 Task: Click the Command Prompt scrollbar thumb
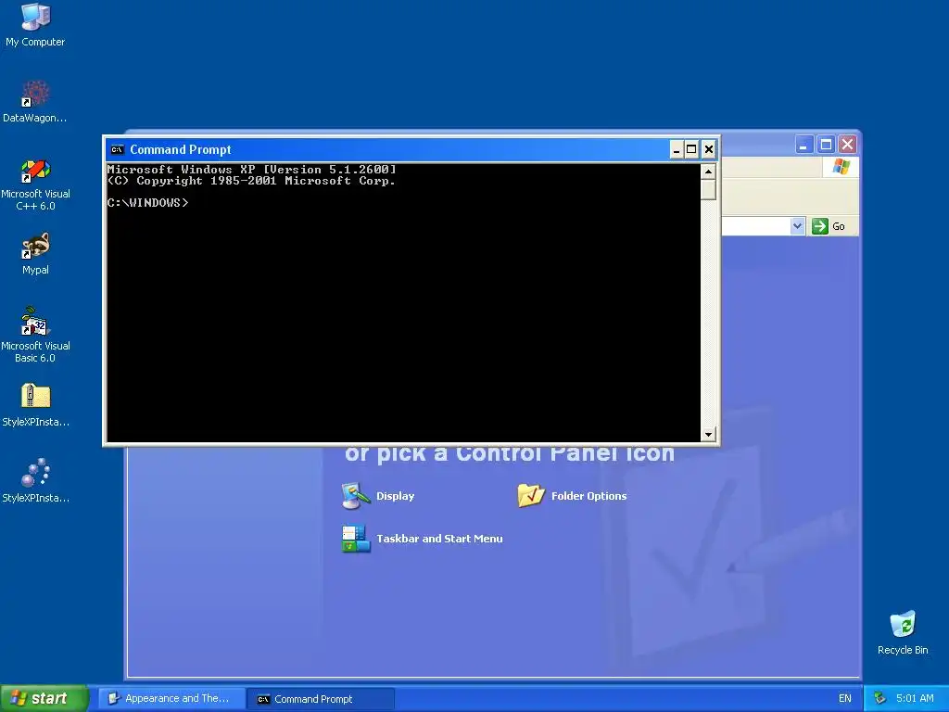pos(708,189)
